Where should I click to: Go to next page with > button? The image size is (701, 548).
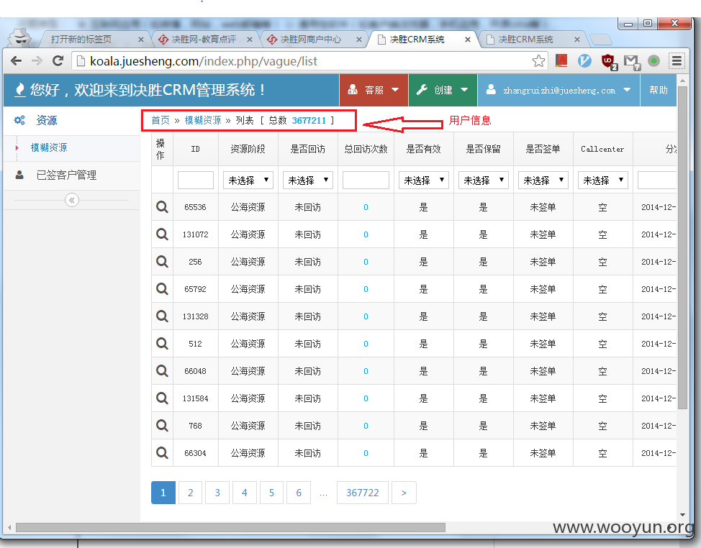pos(404,493)
